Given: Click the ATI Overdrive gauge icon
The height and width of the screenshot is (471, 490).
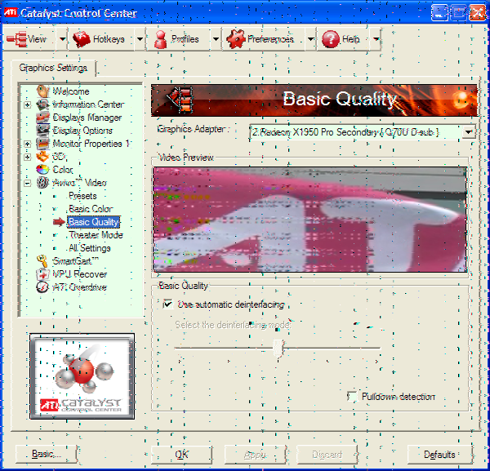Looking at the screenshot, I should [x=42, y=287].
